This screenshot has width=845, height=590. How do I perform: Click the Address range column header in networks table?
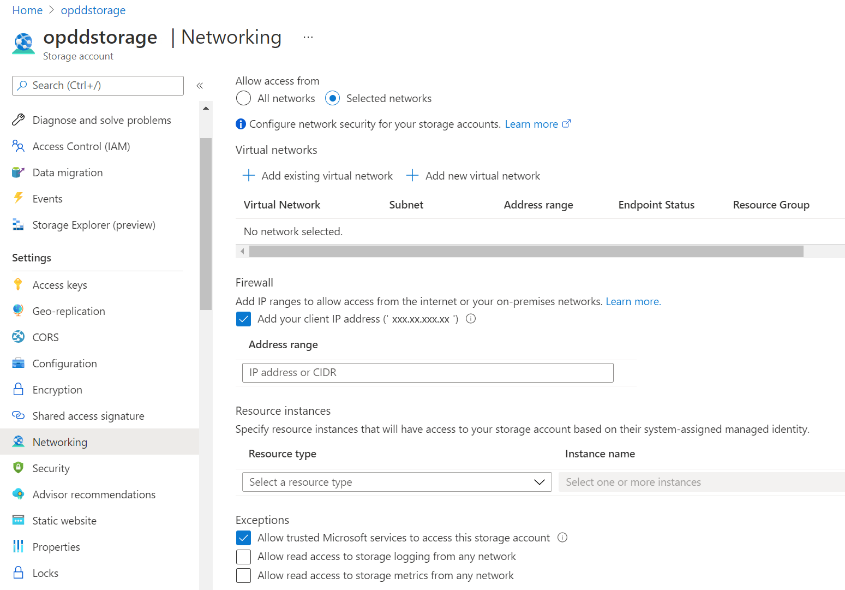538,205
